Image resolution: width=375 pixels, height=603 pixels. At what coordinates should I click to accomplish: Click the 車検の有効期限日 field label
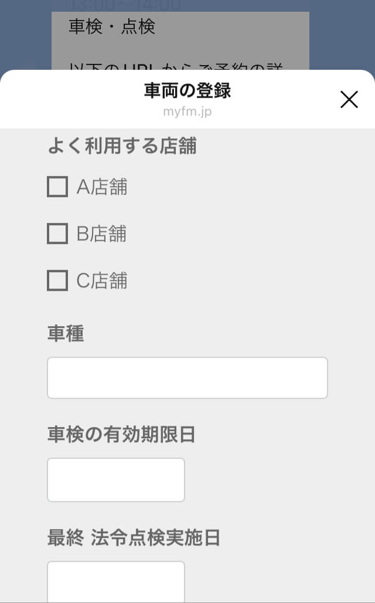(x=121, y=435)
